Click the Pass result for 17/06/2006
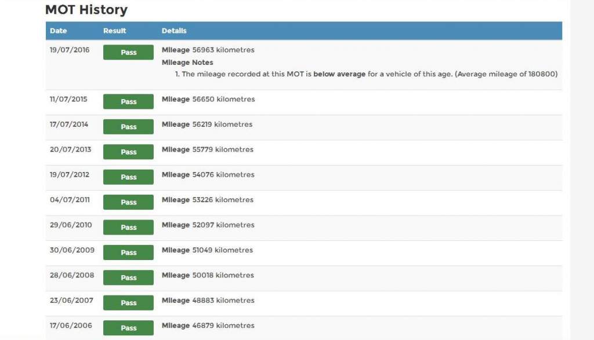The image size is (594, 340). [x=128, y=328]
